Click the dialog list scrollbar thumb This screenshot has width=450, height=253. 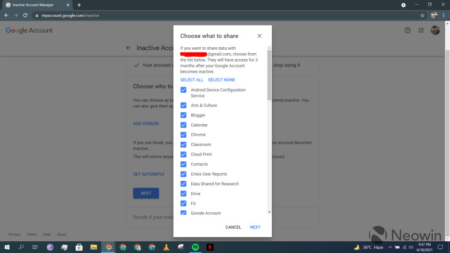[x=269, y=75]
